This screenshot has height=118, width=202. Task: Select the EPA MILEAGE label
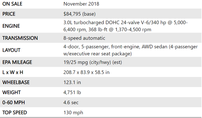tap(17, 62)
